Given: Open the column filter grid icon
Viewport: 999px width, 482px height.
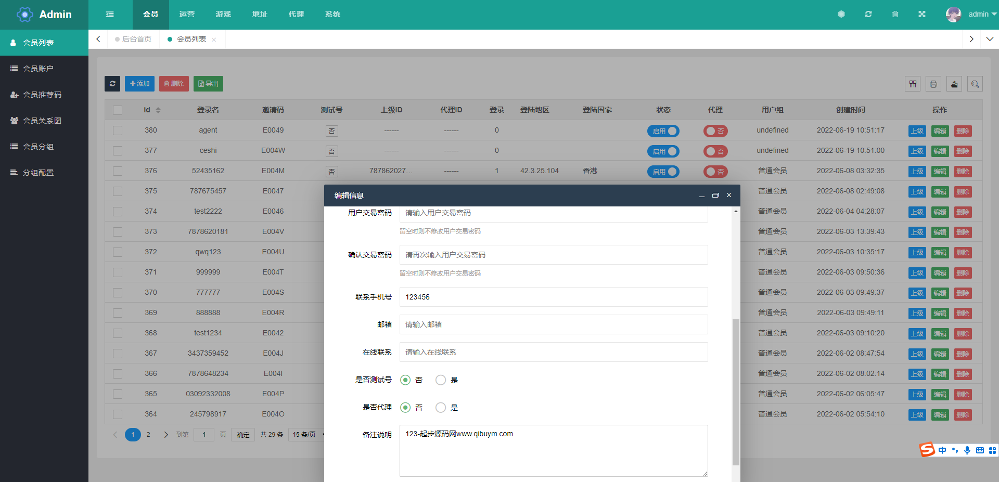Looking at the screenshot, I should coord(913,84).
